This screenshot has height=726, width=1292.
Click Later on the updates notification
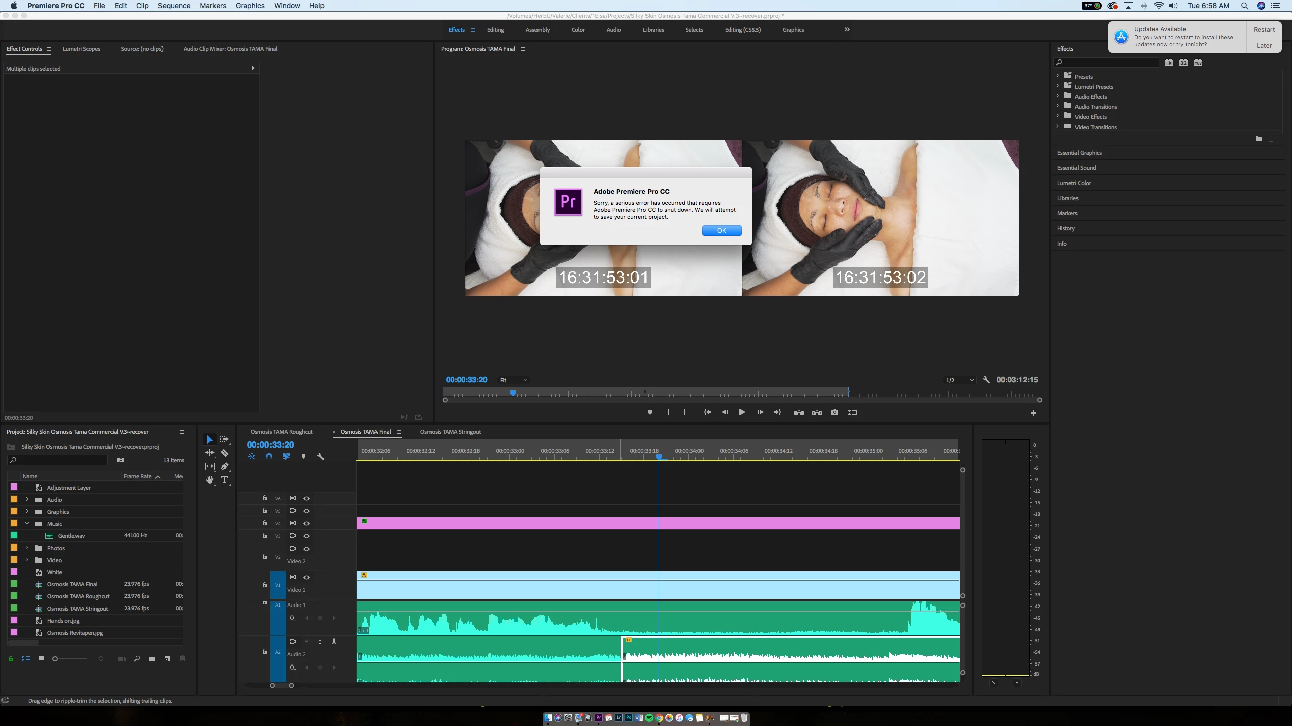[1264, 45]
